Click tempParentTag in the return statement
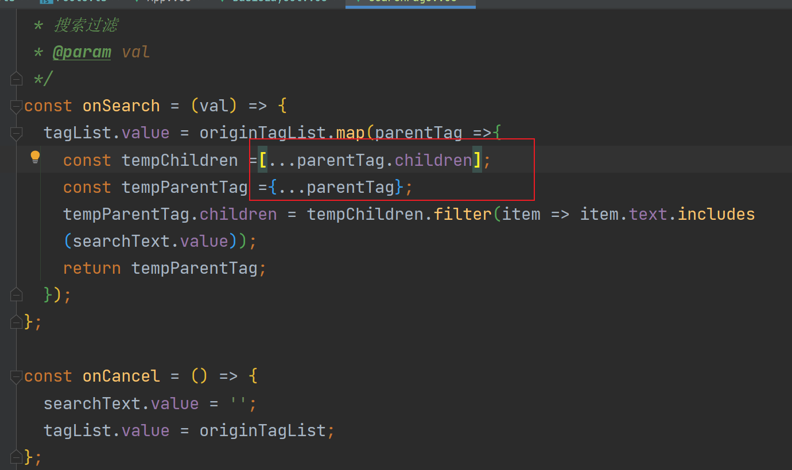The height and width of the screenshot is (470, 792). click(x=195, y=269)
